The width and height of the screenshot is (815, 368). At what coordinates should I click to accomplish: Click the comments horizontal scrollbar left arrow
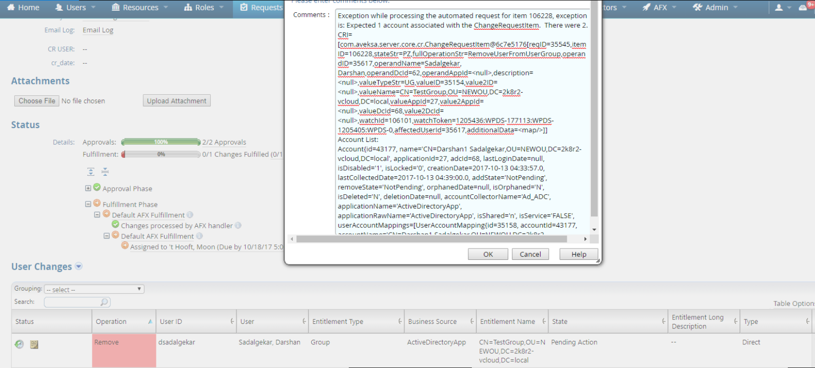pyautogui.click(x=292, y=239)
